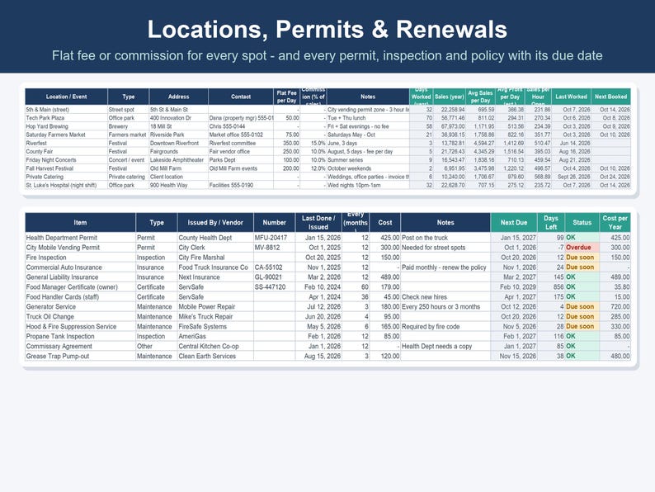Select 'Grease Trap Pump-out' item cell
This screenshot has height=492, width=655.
click(80, 356)
